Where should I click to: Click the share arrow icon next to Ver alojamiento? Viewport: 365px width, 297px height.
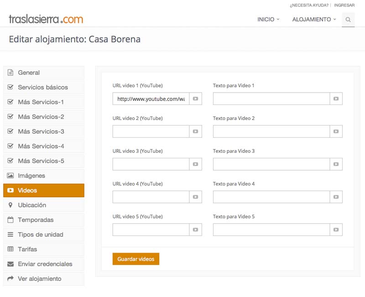[10, 278]
